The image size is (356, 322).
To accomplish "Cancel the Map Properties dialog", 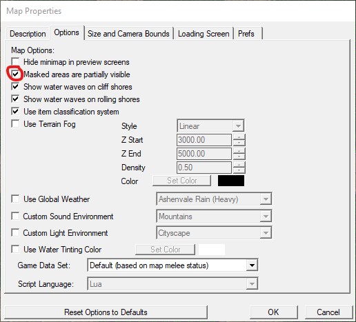I will pyautogui.click(x=328, y=312).
